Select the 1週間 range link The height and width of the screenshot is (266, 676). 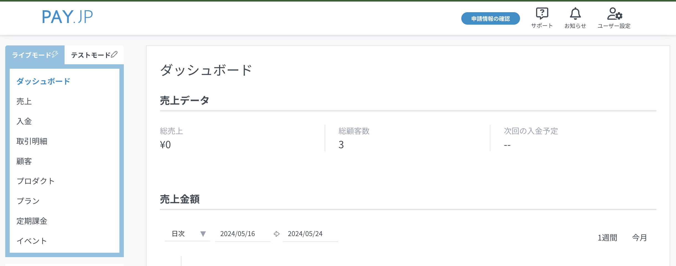click(607, 238)
